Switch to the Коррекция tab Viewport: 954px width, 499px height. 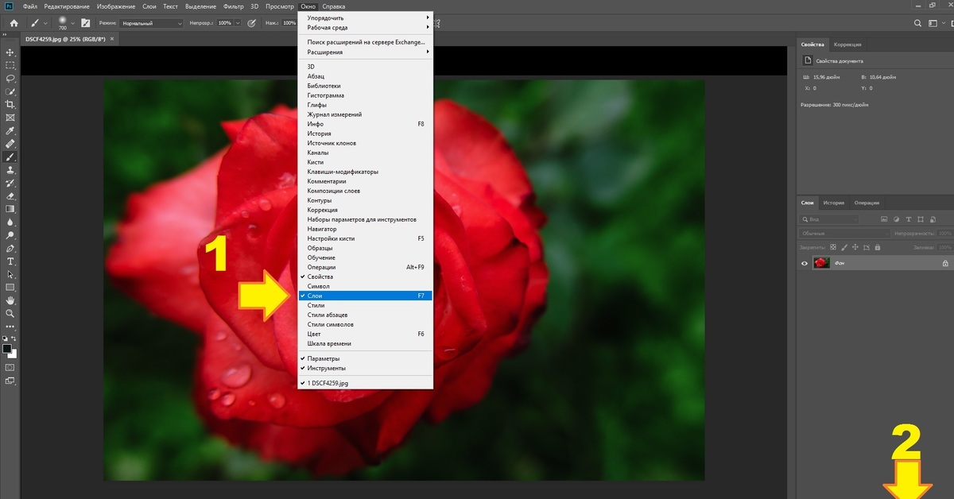click(847, 44)
